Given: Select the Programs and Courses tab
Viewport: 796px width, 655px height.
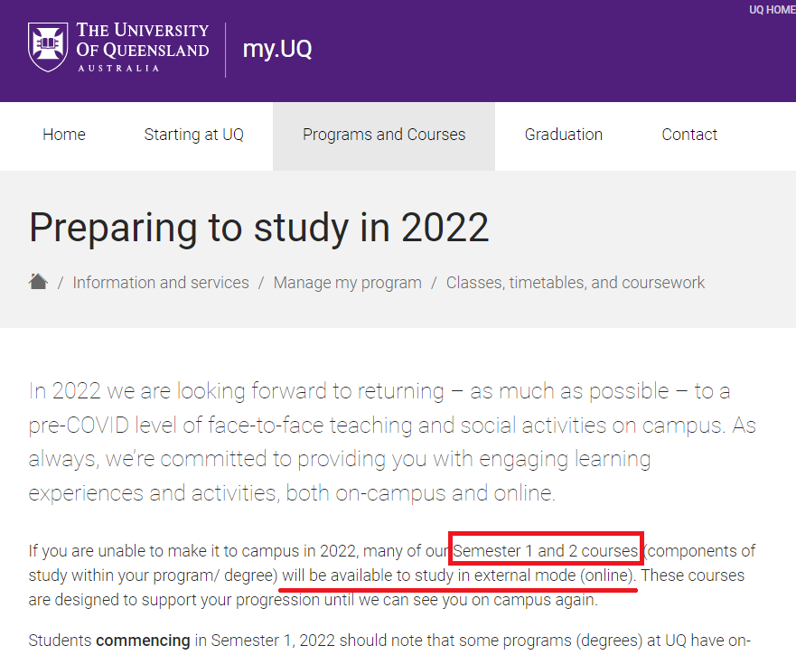Looking at the screenshot, I should [384, 135].
